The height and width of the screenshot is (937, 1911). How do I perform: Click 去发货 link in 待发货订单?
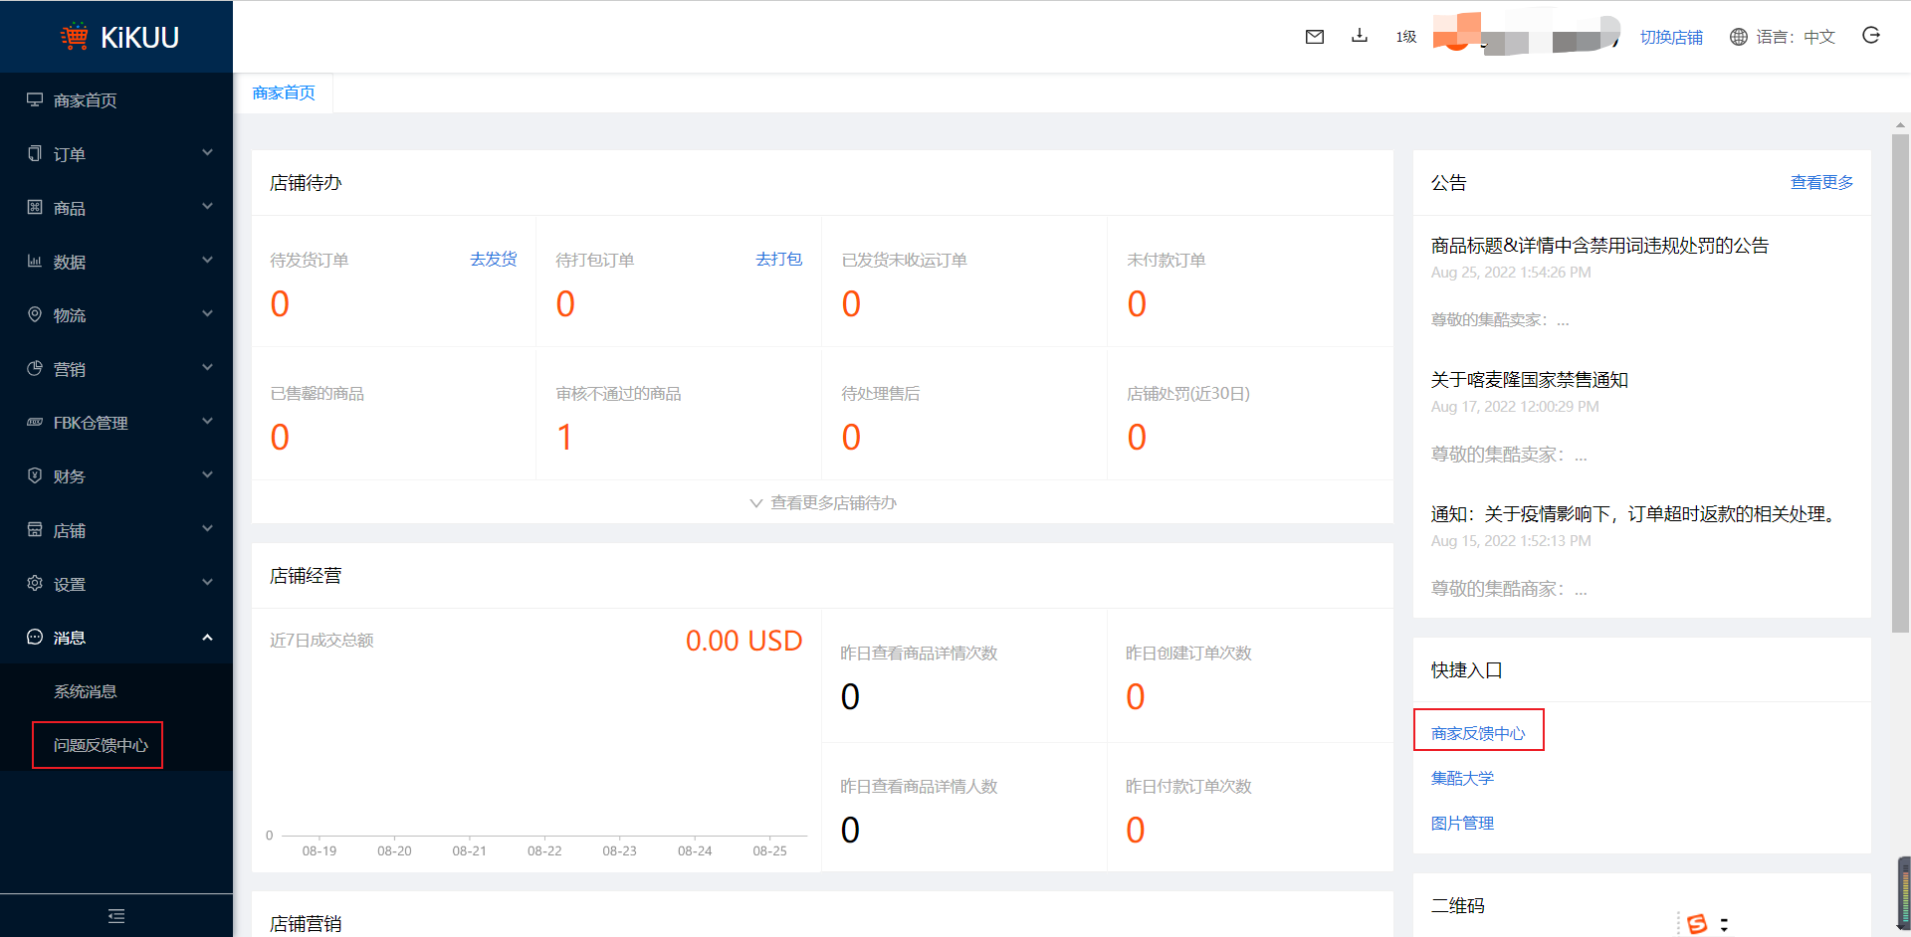(x=494, y=259)
